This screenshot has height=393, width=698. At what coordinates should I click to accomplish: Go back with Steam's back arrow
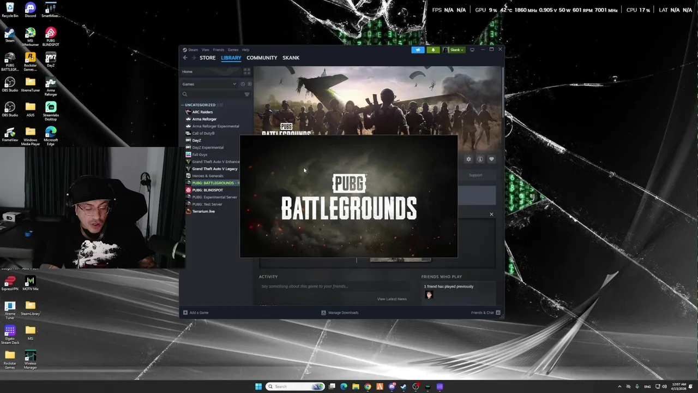(185, 58)
